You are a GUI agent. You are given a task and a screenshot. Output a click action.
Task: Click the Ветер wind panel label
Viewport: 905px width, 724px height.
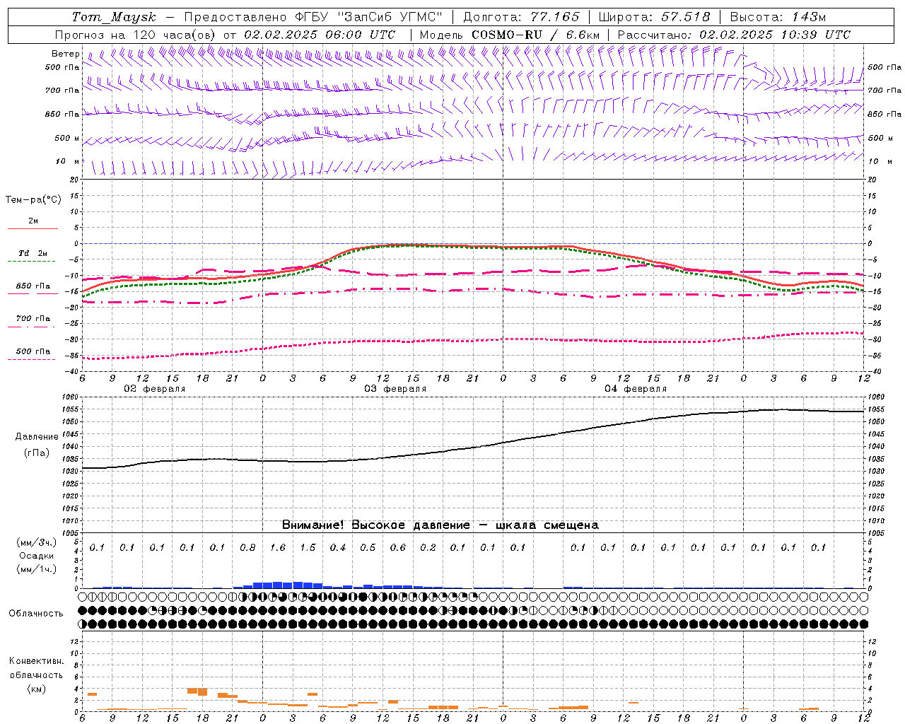[x=66, y=54]
